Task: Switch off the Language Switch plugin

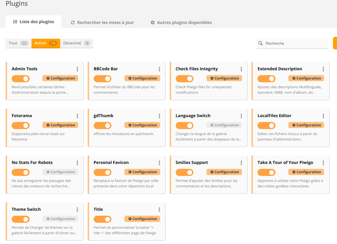Action: pos(185,125)
